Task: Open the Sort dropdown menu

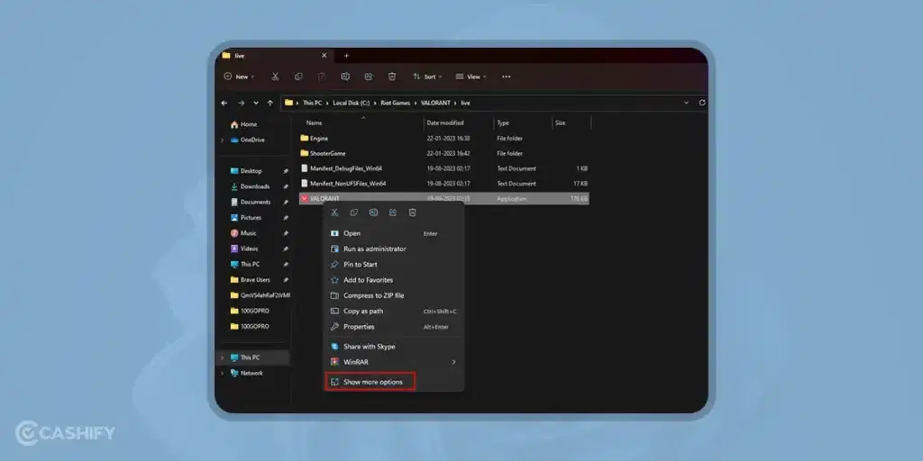Action: [427, 77]
